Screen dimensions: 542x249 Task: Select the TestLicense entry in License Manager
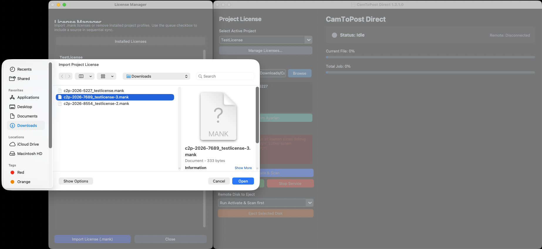click(x=71, y=57)
